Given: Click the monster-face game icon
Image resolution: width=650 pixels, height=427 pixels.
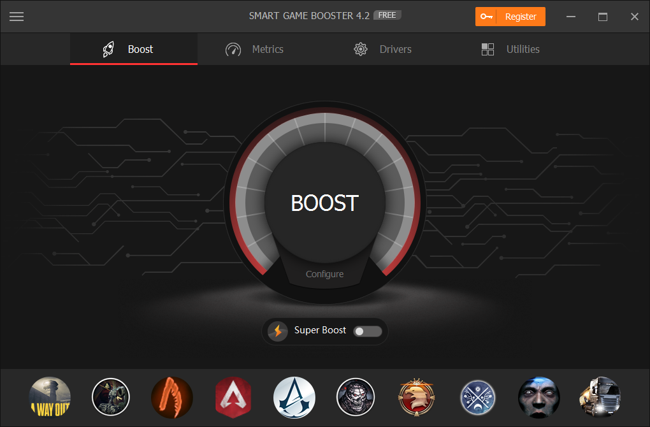Looking at the screenshot, I should pyautogui.click(x=356, y=397).
